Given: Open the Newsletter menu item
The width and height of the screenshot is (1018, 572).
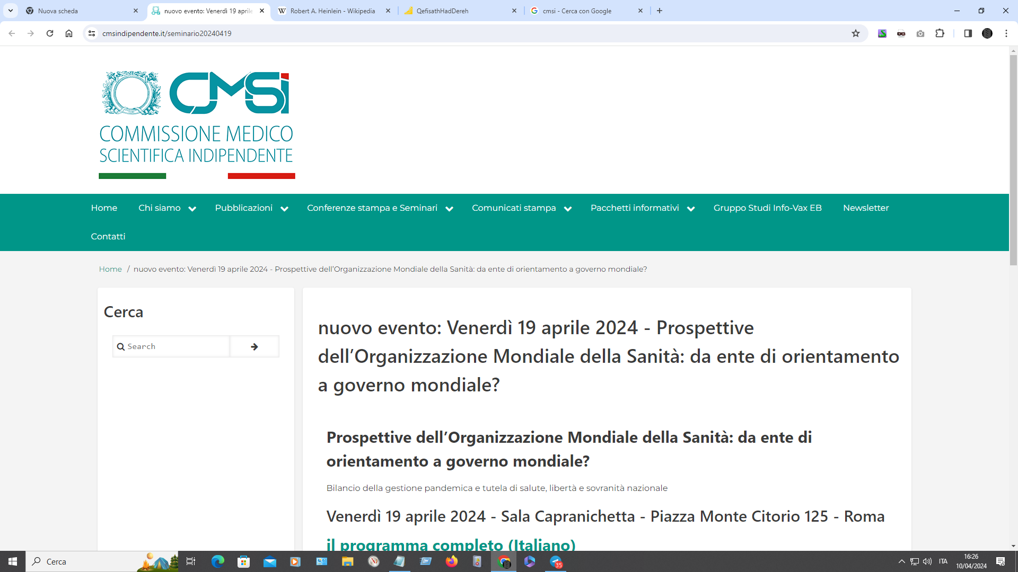Looking at the screenshot, I should coord(865,208).
